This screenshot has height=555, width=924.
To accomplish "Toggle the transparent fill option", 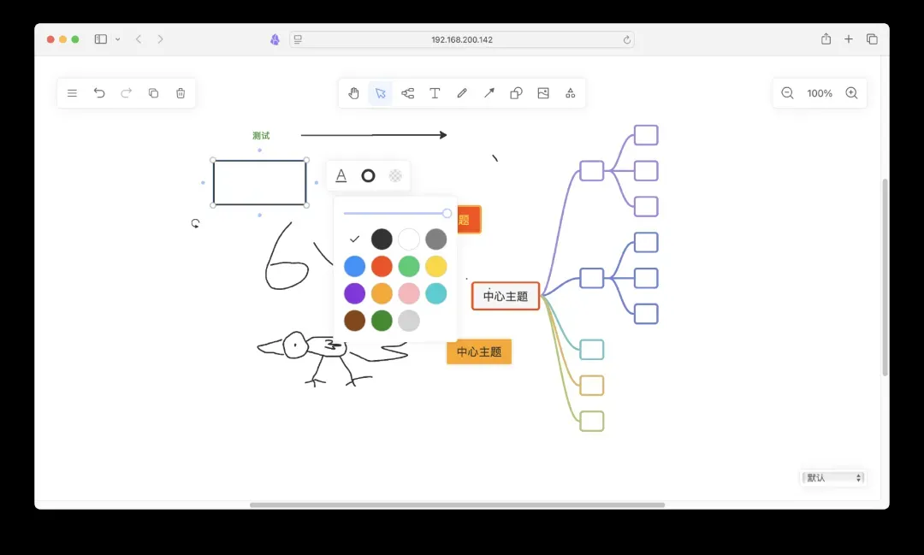I will pyautogui.click(x=395, y=175).
